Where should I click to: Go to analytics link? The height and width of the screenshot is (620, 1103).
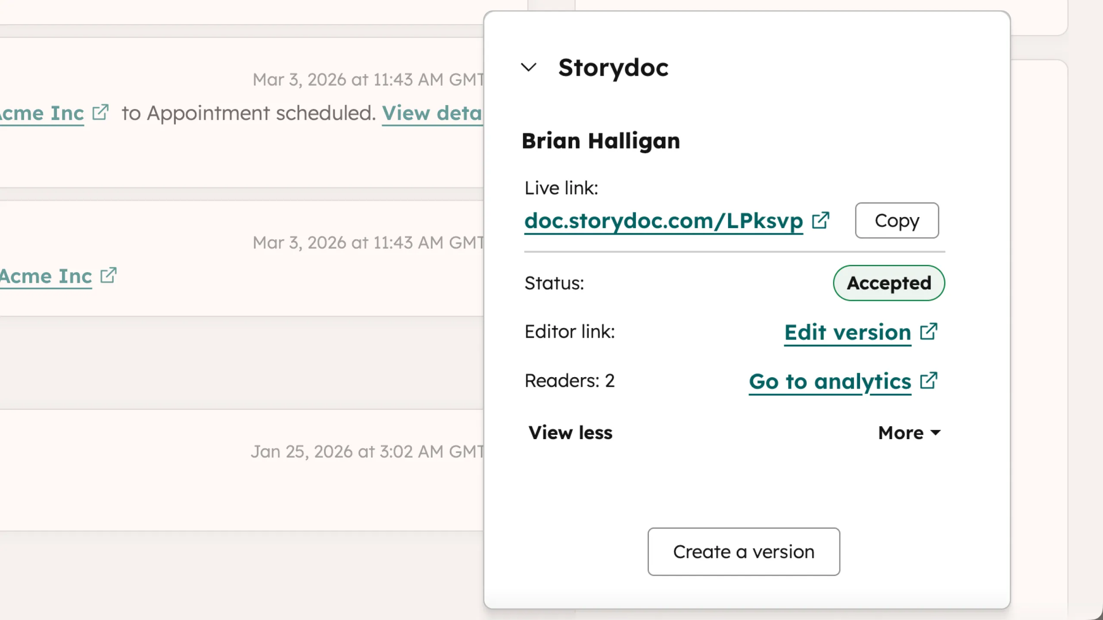830,381
